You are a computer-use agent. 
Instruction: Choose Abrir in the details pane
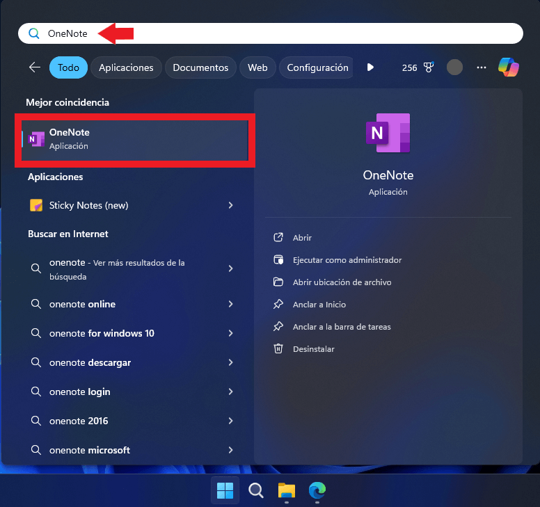click(x=302, y=238)
